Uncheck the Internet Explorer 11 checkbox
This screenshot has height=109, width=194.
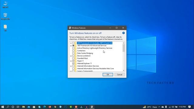point(73,63)
